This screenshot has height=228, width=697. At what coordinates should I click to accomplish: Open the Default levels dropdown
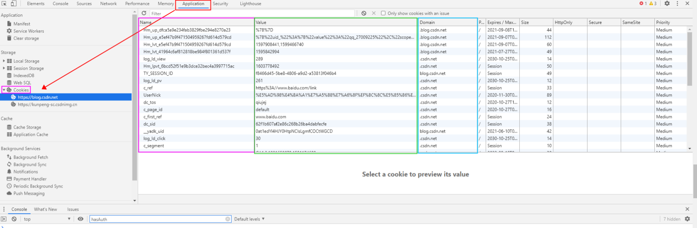pyautogui.click(x=249, y=219)
